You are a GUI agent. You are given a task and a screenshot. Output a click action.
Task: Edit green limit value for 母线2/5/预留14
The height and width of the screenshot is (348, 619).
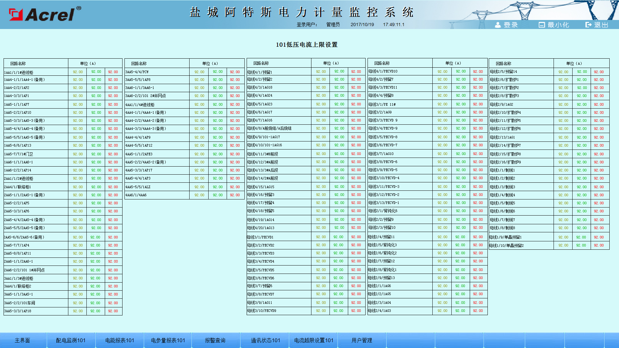(582, 72)
